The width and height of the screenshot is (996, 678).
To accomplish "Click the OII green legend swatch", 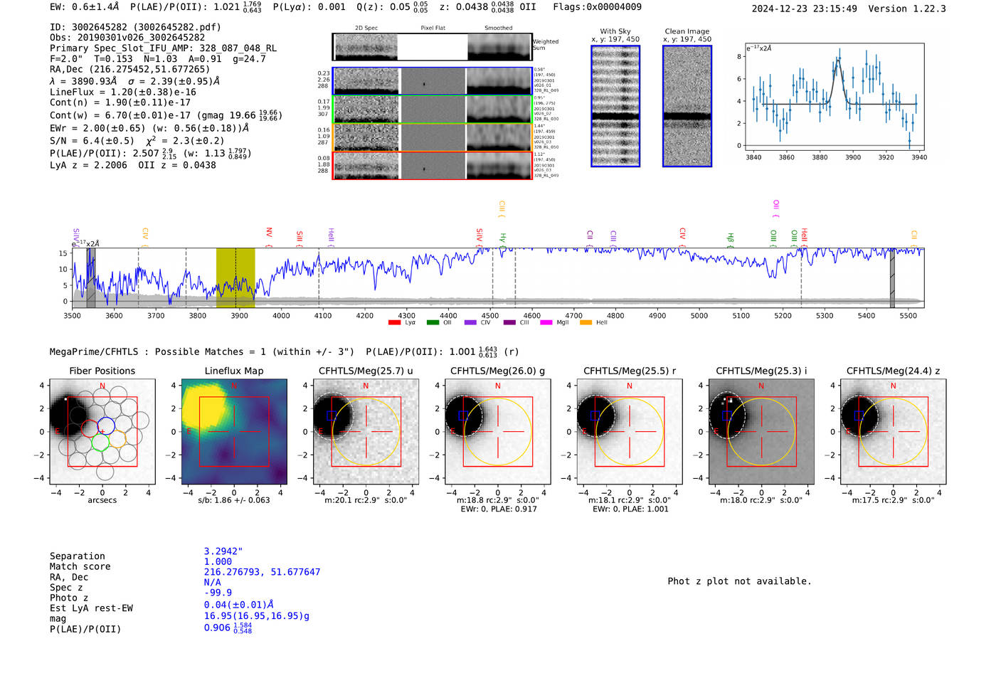I will point(433,323).
